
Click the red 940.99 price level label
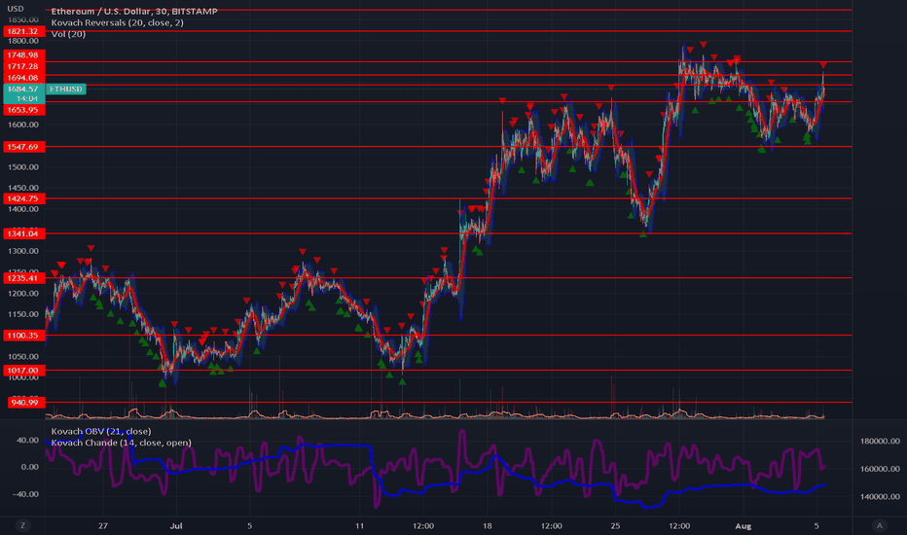pos(25,403)
